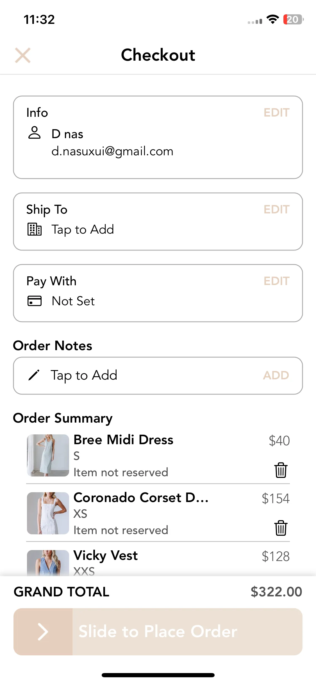Tap the person icon in Info card
This screenshot has width=316, height=684.
[35, 133]
